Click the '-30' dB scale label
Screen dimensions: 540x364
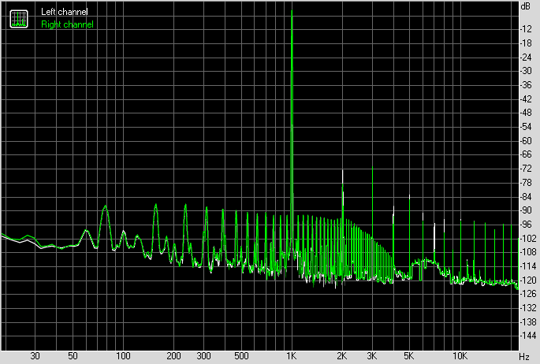pyautogui.click(x=526, y=71)
